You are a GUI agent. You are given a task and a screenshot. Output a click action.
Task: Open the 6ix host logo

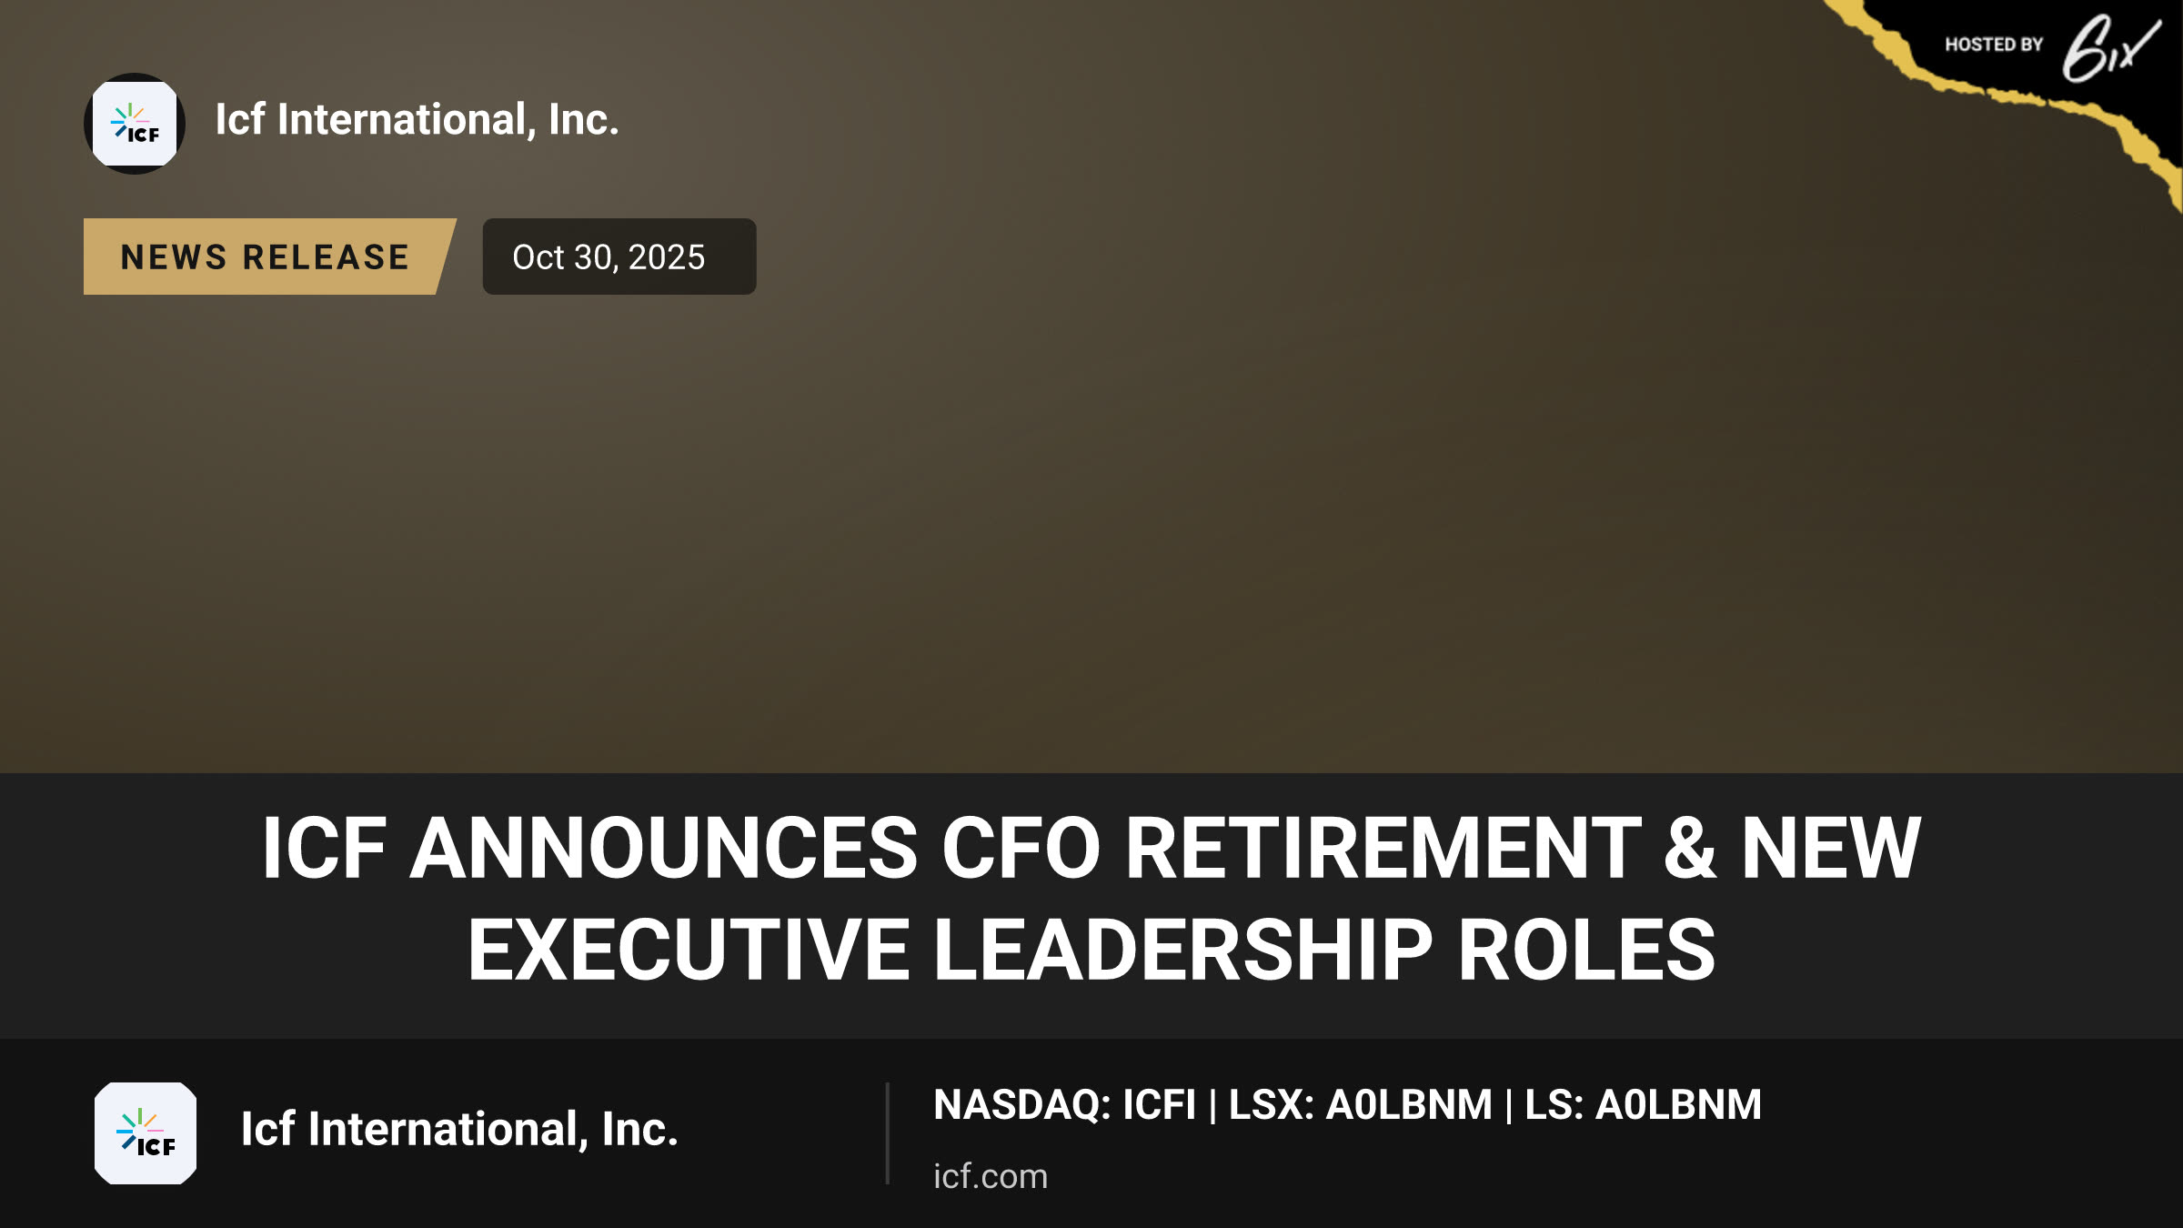point(2110,47)
